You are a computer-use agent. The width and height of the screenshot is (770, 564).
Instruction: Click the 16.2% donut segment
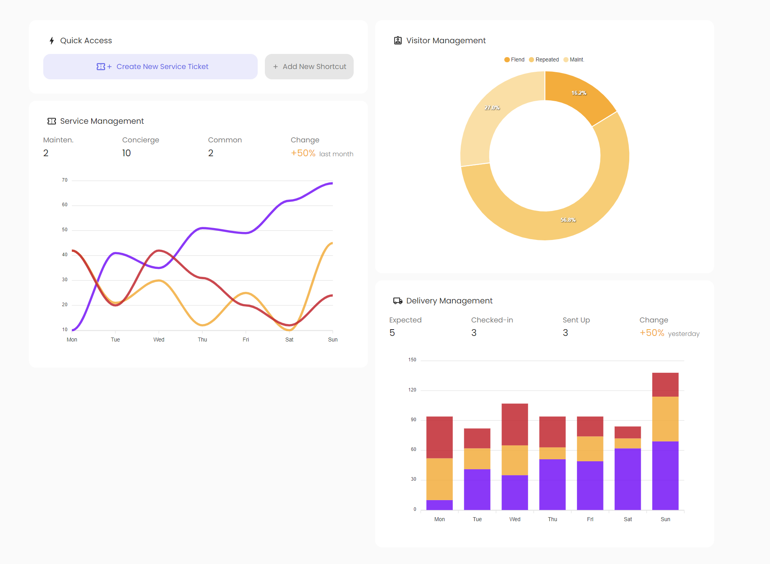(579, 93)
